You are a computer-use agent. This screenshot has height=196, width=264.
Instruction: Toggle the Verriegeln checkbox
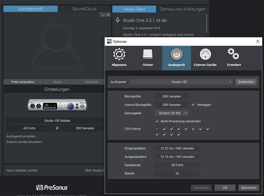click(x=194, y=105)
